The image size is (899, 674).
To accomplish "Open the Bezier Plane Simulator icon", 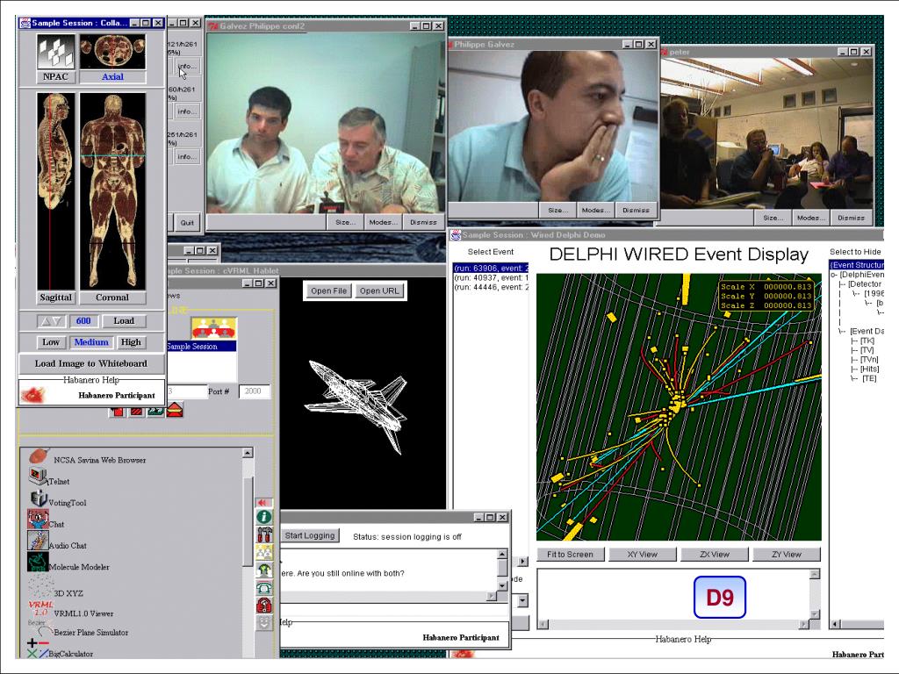I will click(40, 627).
